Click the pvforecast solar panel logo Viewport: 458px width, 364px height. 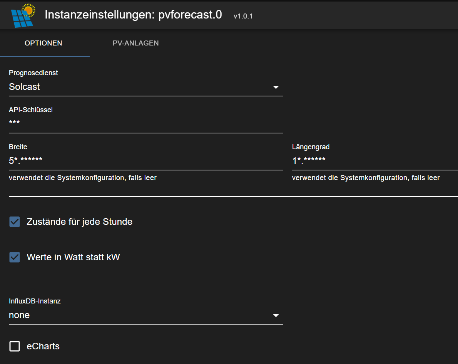[x=23, y=15]
